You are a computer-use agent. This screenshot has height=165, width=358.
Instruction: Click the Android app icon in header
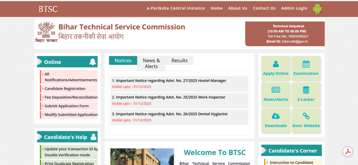(x=317, y=9)
